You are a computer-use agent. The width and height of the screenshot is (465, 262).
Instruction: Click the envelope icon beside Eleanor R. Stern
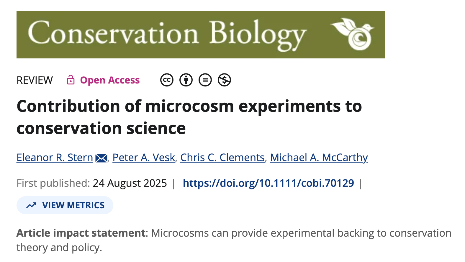tap(101, 158)
